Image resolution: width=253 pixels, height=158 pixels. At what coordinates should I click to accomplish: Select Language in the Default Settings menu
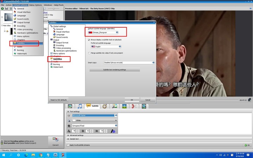[x=21, y=15]
